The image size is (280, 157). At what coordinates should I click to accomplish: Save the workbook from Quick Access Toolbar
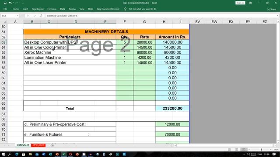5,3
